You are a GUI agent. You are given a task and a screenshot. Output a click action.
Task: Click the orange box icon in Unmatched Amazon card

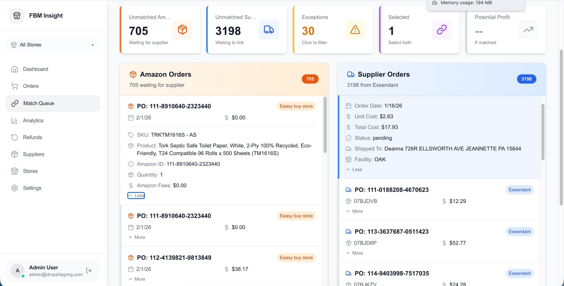[182, 30]
